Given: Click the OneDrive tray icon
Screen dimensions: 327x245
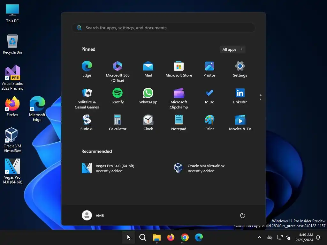Looking at the screenshot, I should pos(270,237).
